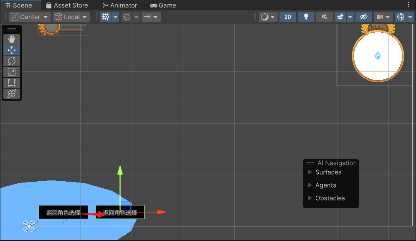The width and height of the screenshot is (416, 241).
Task: Toggle 2D view mode
Action: click(287, 17)
